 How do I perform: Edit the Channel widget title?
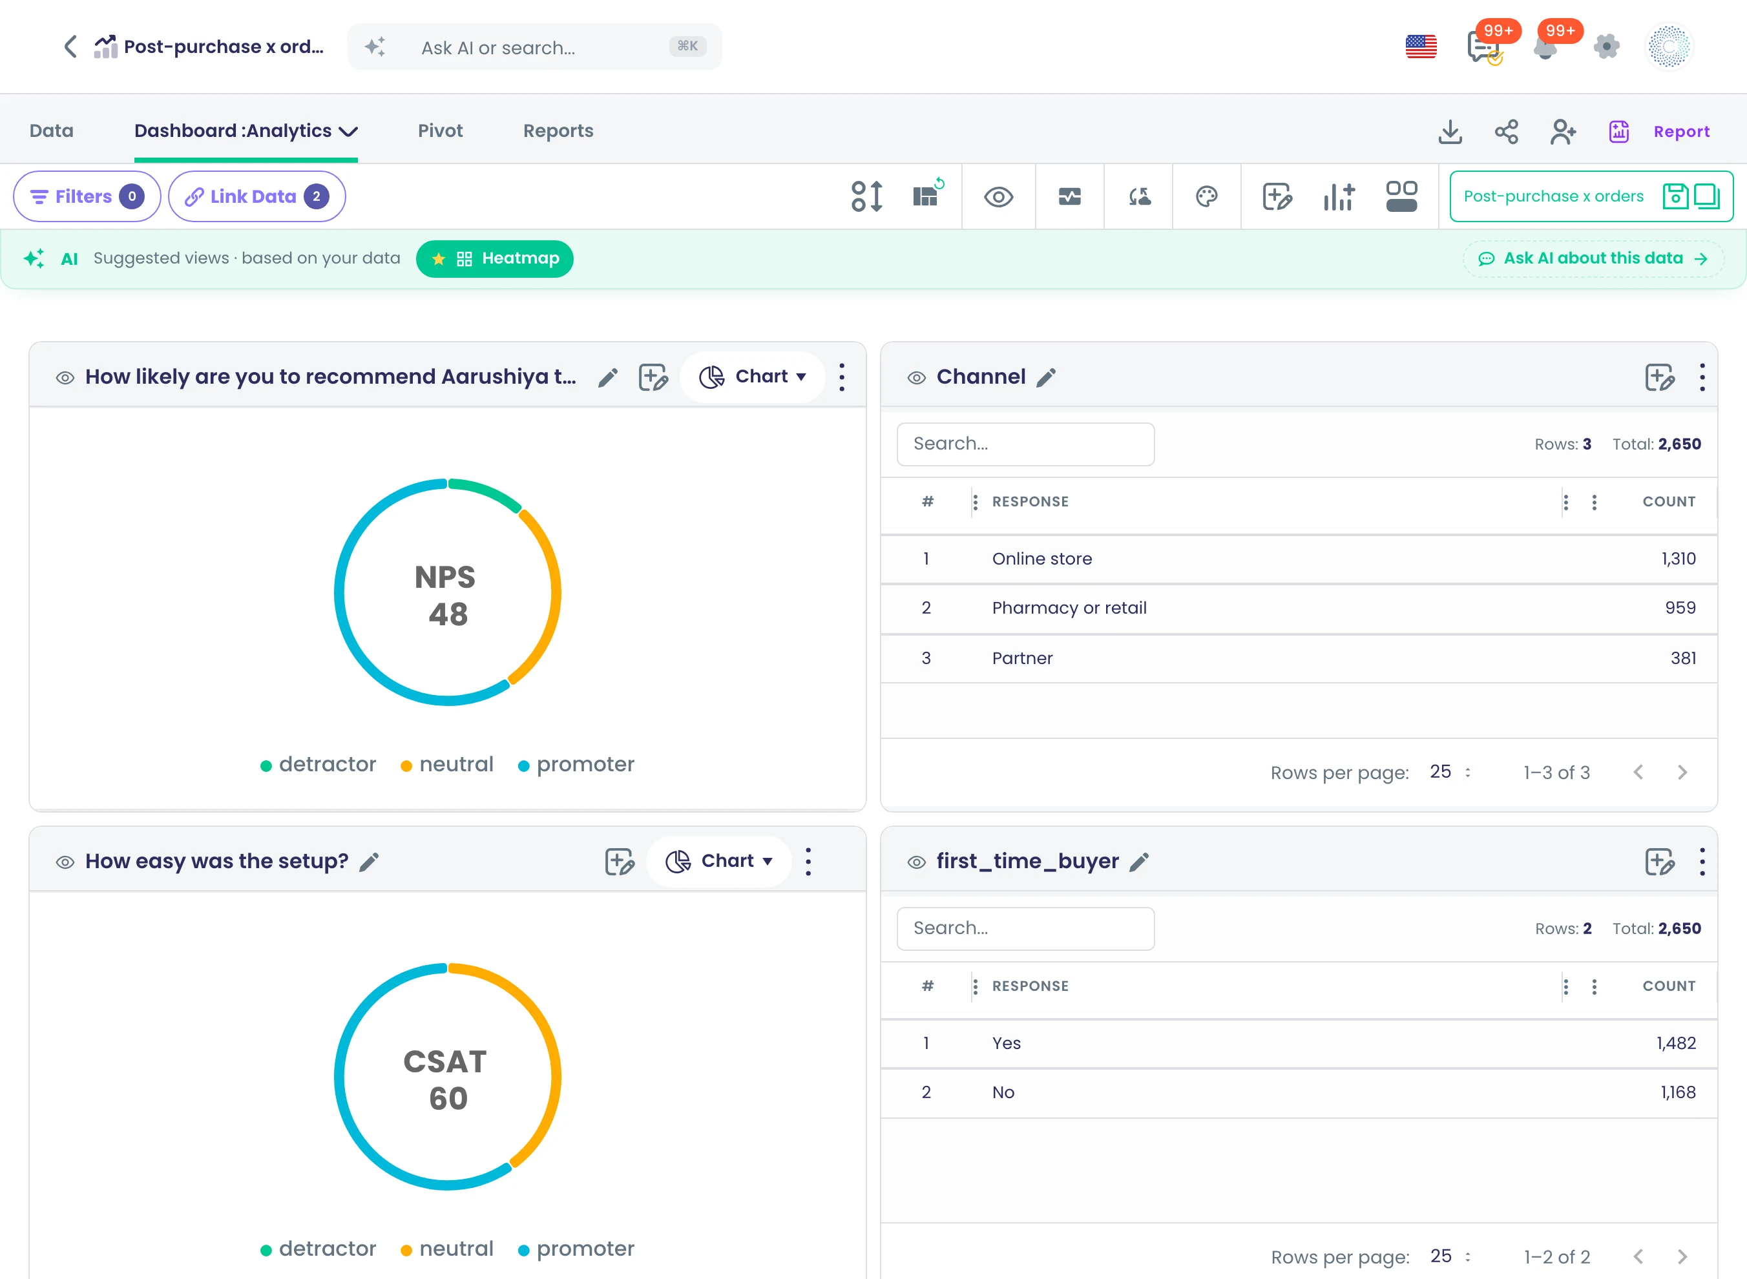coord(1046,377)
